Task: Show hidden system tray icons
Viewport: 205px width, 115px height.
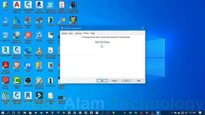Action: pyautogui.click(x=172, y=113)
